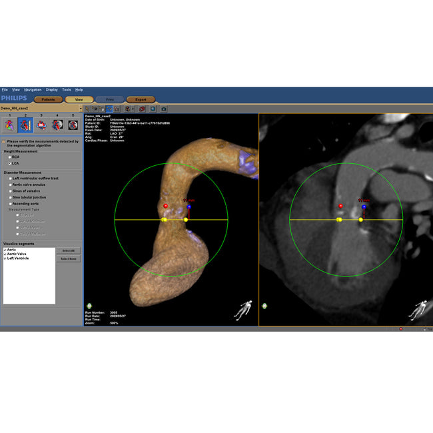Enable Left ventricular outflow tract measurement
Viewport: 433px width, 433px height.
9,178
